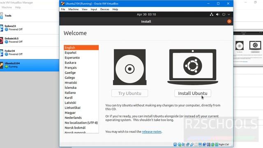Select Français in the language list

pyautogui.click(x=81, y=67)
